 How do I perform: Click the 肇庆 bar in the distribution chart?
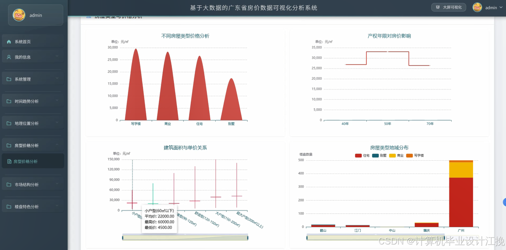pyautogui.click(x=426, y=225)
